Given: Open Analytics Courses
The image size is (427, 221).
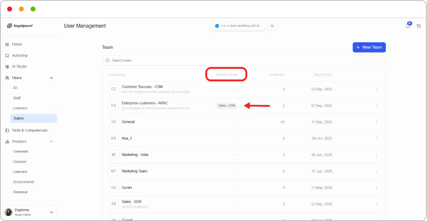Looking at the screenshot, I should click(20, 161).
